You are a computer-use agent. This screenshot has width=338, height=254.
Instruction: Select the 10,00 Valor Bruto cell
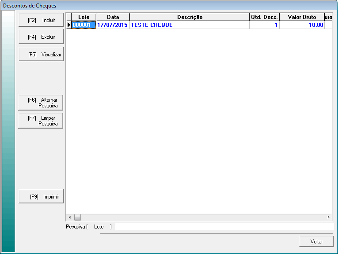pos(302,25)
